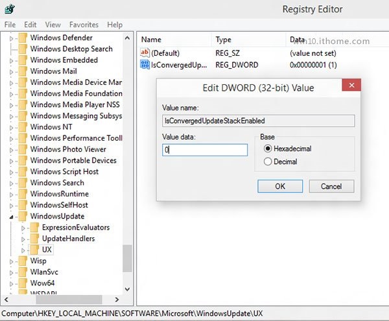Expand the UX subkey
The height and width of the screenshot is (321, 389).
[23, 250]
